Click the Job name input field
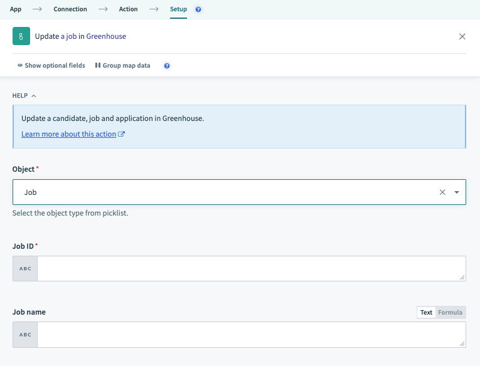This screenshot has width=480, height=366. point(251,335)
